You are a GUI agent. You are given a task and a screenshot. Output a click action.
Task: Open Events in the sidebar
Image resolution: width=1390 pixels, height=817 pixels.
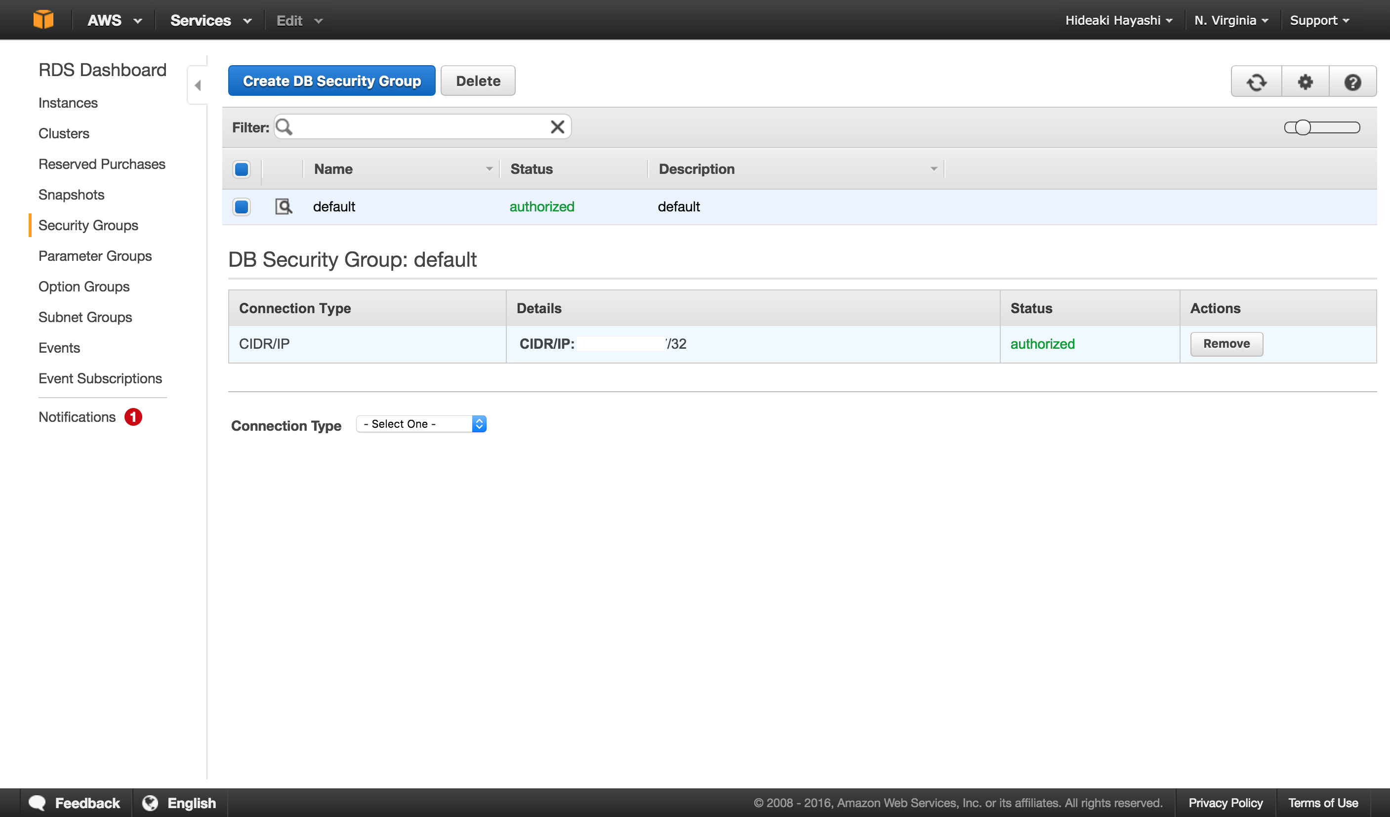(x=59, y=348)
